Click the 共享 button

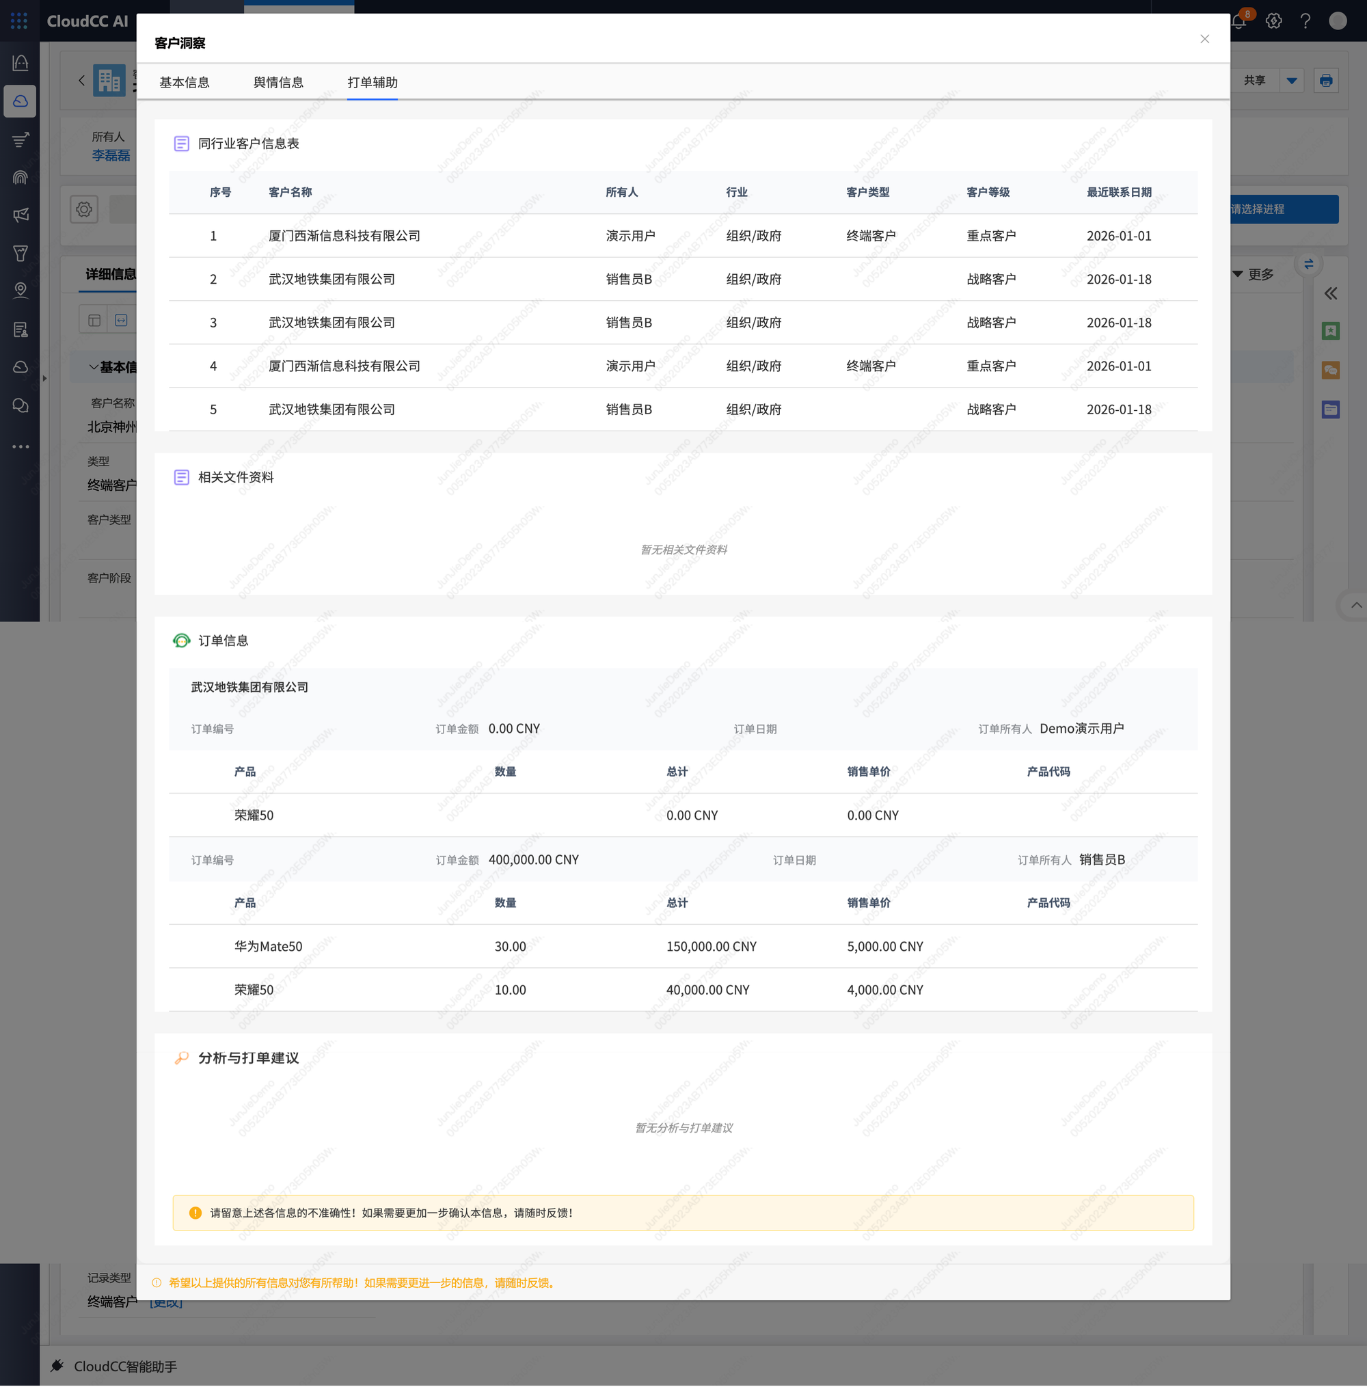click(x=1254, y=81)
